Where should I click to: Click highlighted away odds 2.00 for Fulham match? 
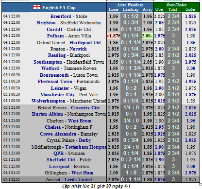click(x=148, y=36)
